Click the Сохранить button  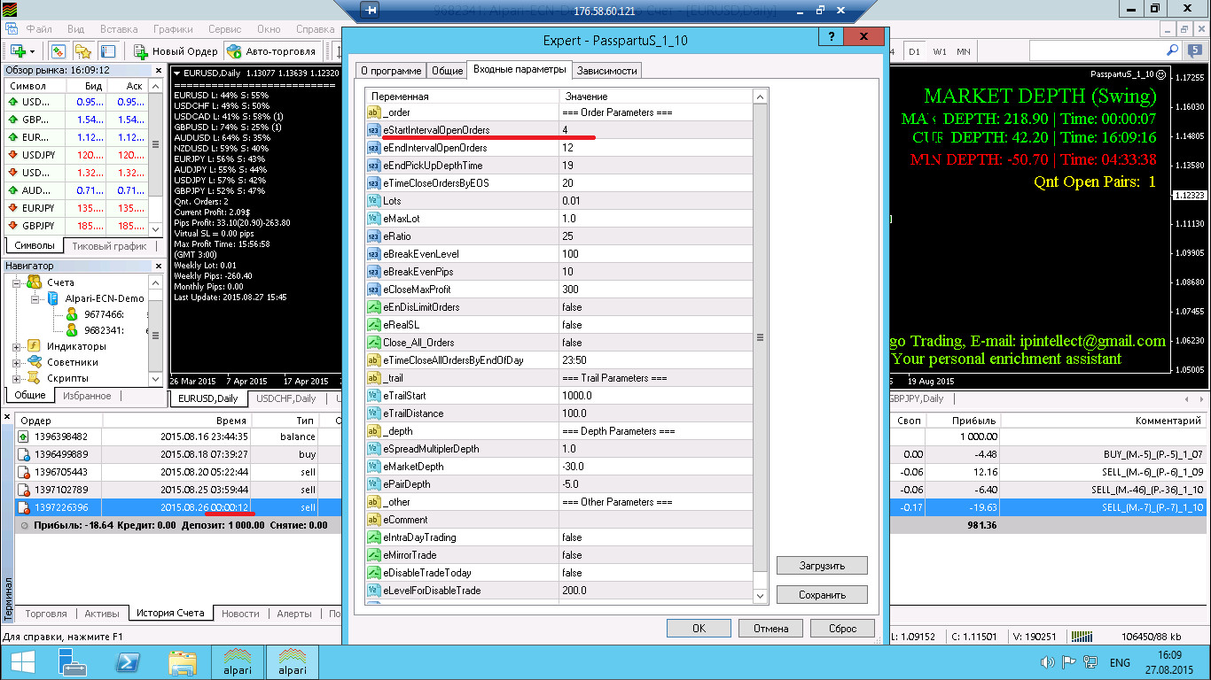(822, 595)
